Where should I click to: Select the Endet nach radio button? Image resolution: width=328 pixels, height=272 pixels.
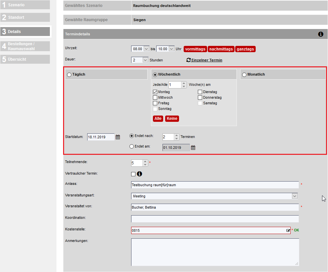[131, 136]
